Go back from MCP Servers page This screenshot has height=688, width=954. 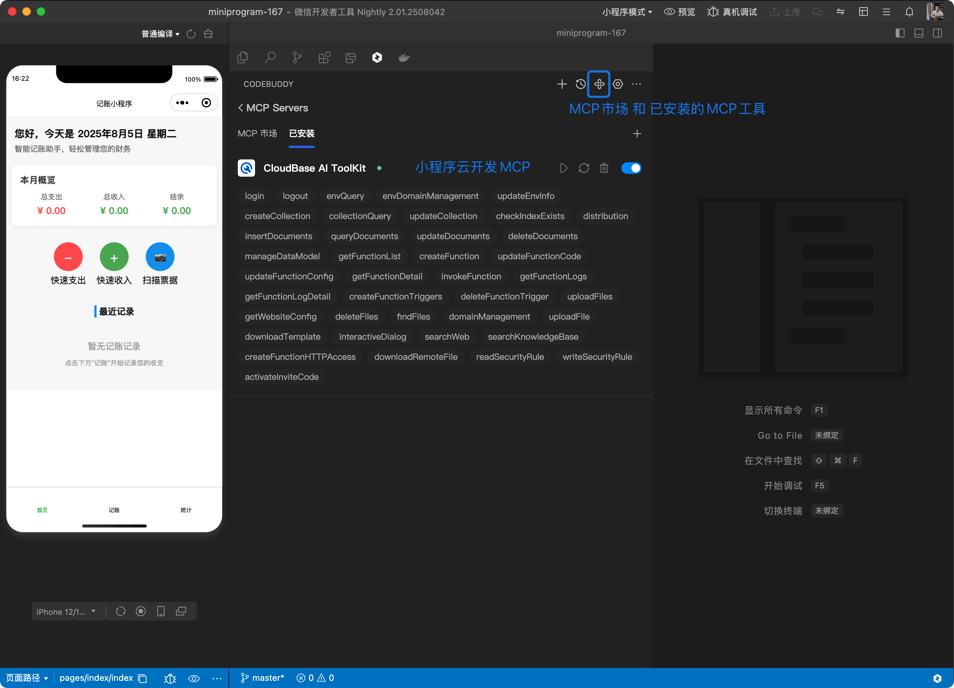click(x=241, y=108)
